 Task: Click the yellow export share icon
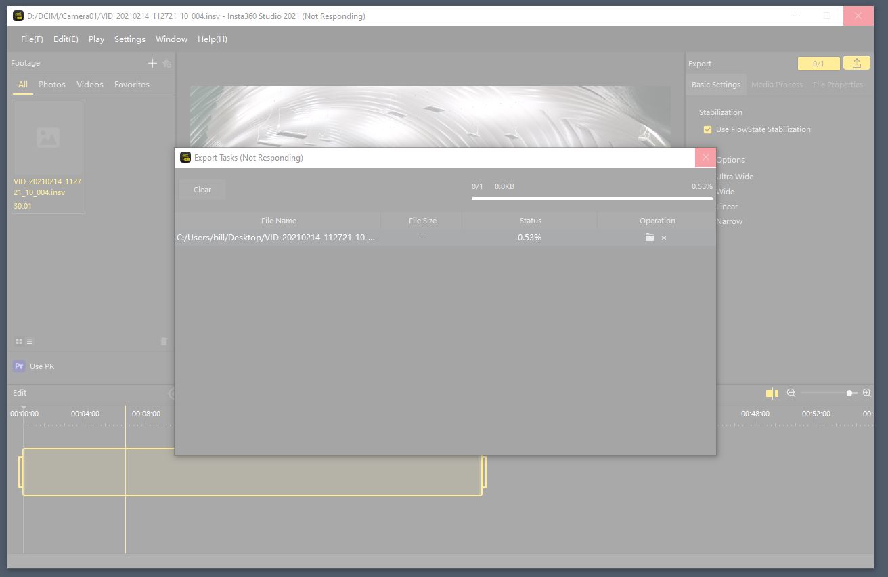[857, 63]
